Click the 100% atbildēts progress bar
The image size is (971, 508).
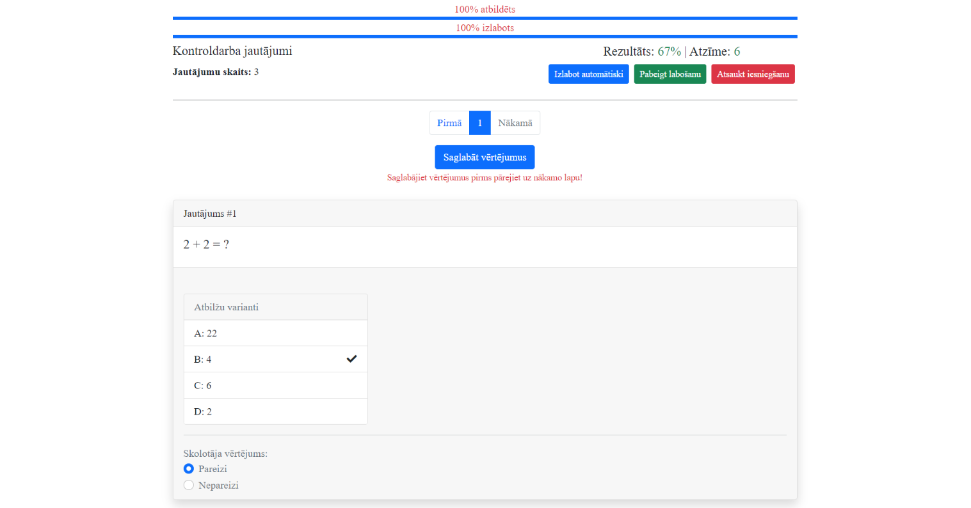485,18
